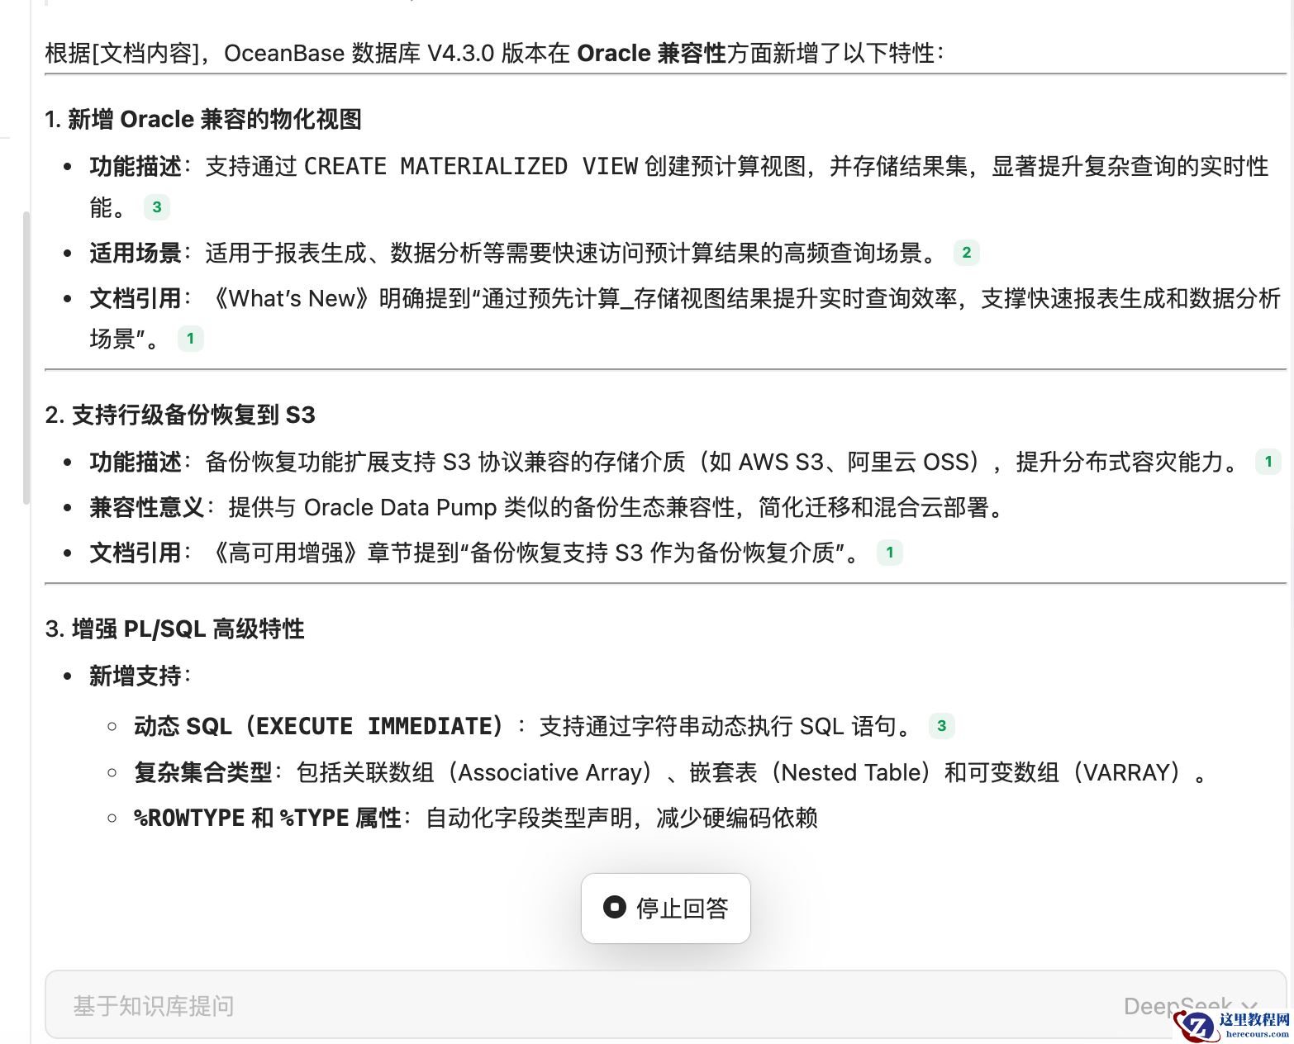Open citation 1 after 作为备份恢复介质

point(890,553)
